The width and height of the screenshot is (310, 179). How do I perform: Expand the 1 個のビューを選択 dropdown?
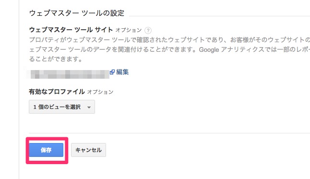(x=62, y=107)
